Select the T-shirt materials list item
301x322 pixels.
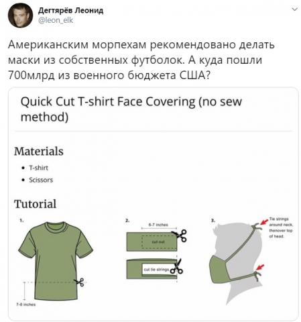pos(38,168)
